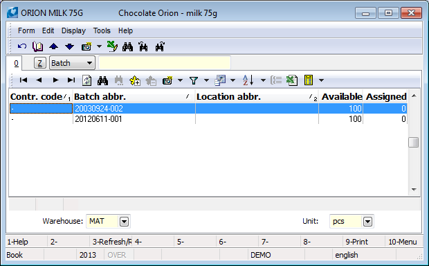Click the greyed find next binoculars icon
Screen dimensions: 429x266
(x=119, y=80)
